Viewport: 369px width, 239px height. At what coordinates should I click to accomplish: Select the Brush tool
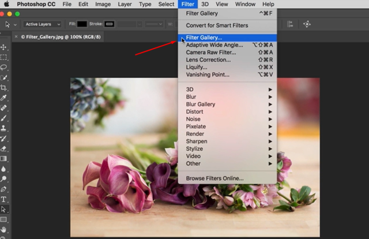tap(3, 118)
